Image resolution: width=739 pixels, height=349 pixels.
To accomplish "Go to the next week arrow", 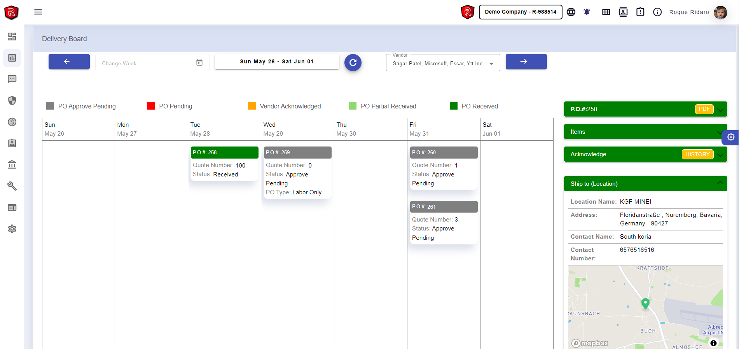I will pos(526,62).
